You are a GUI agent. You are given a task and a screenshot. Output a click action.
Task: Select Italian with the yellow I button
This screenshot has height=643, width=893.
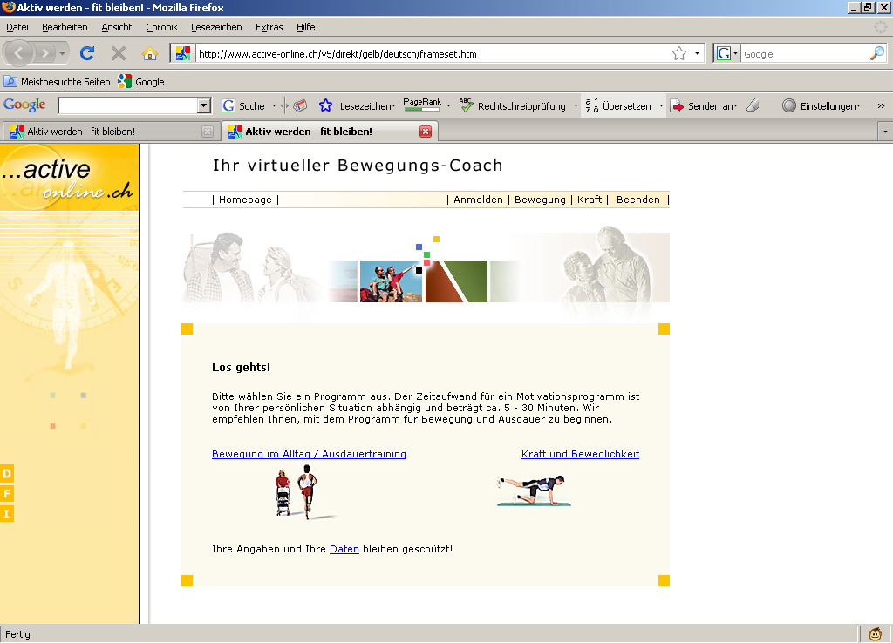click(7, 514)
